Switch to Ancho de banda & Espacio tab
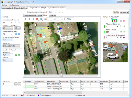The image size is (131, 98). click(15, 8)
